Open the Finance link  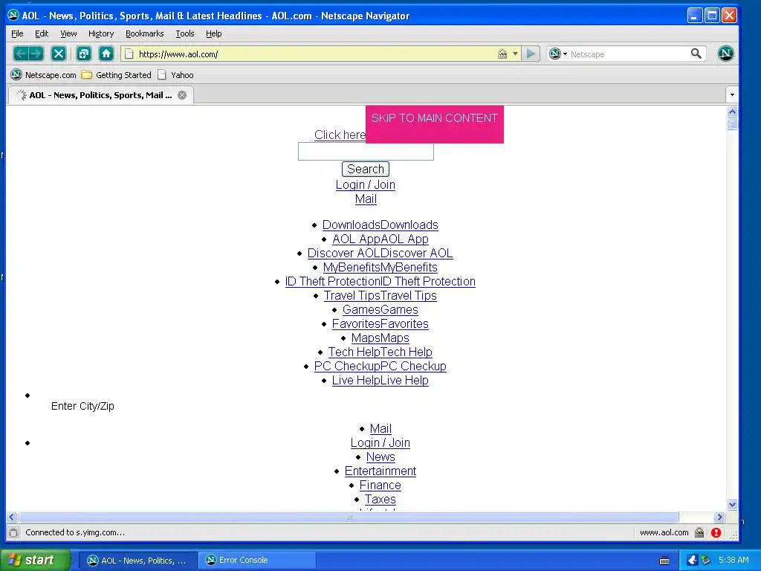(x=380, y=485)
